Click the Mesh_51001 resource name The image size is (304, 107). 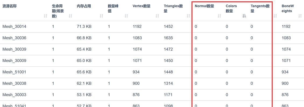click(x=14, y=72)
